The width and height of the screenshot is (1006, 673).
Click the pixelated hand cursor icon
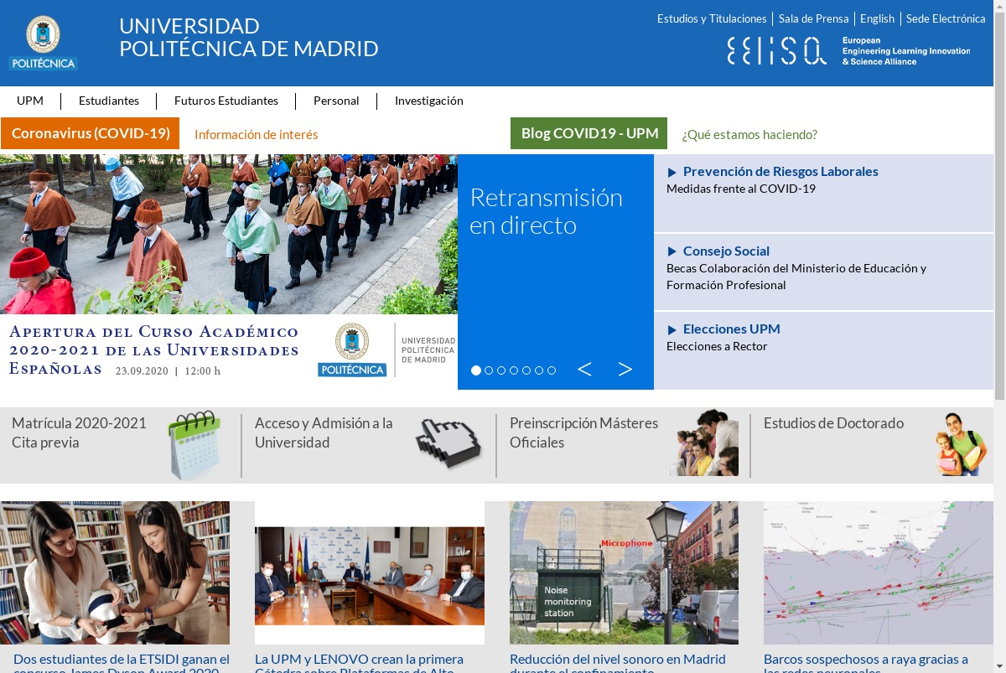[x=449, y=443]
